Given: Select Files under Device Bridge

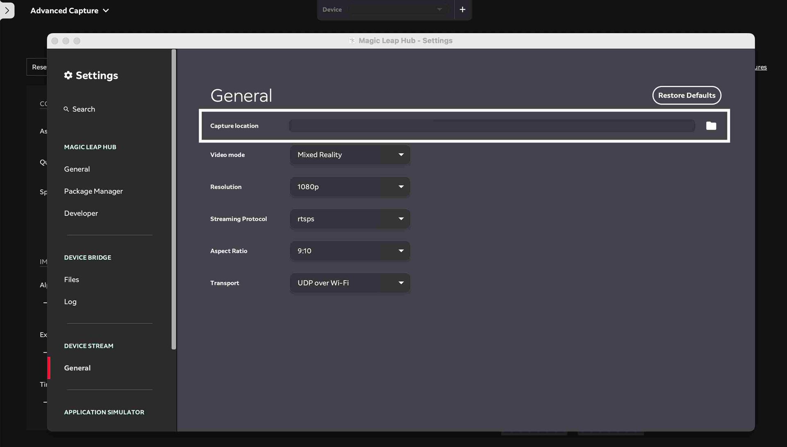Looking at the screenshot, I should (x=71, y=279).
